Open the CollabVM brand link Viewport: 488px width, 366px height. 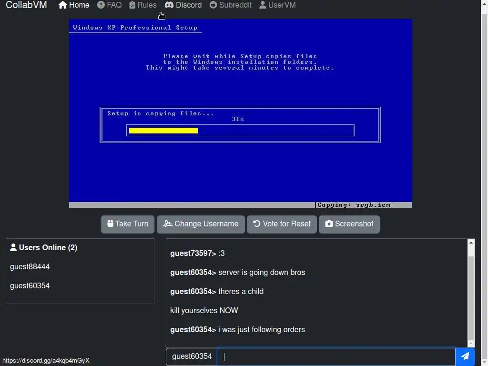pyautogui.click(x=27, y=5)
